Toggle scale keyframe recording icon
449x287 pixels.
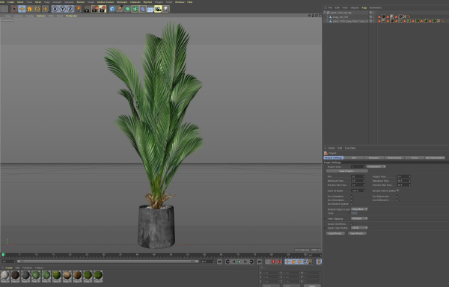pos(293,262)
